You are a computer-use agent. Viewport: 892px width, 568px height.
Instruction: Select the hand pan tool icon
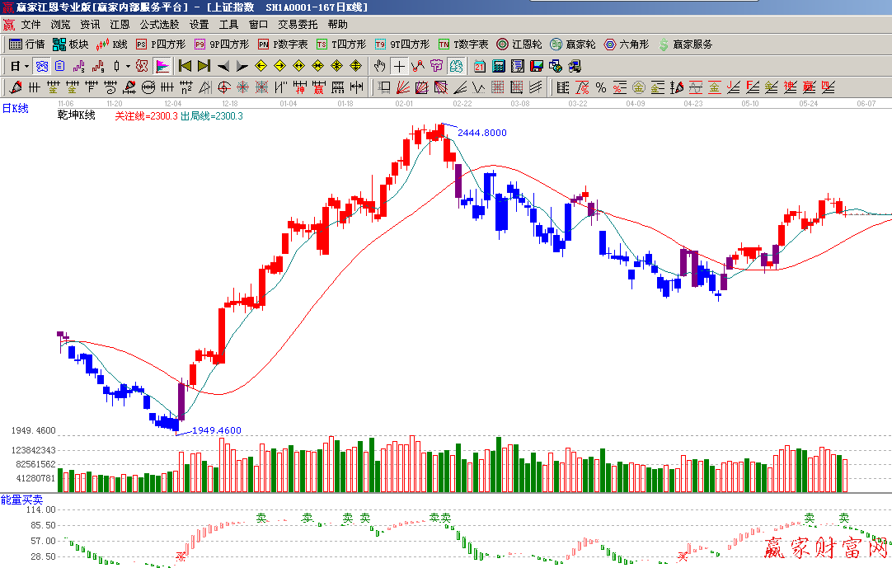pos(380,66)
